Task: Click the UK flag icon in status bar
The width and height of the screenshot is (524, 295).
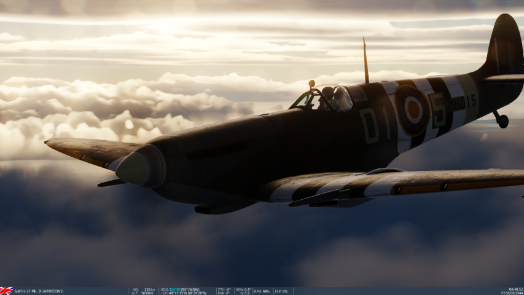Action: coord(6,291)
